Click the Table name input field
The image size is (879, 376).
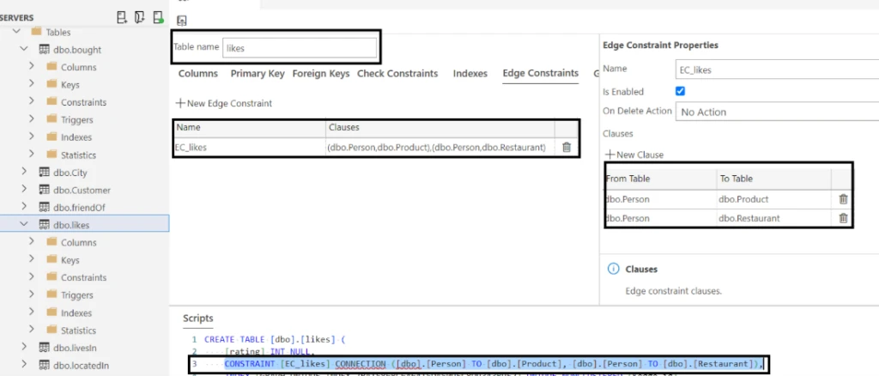coord(300,48)
